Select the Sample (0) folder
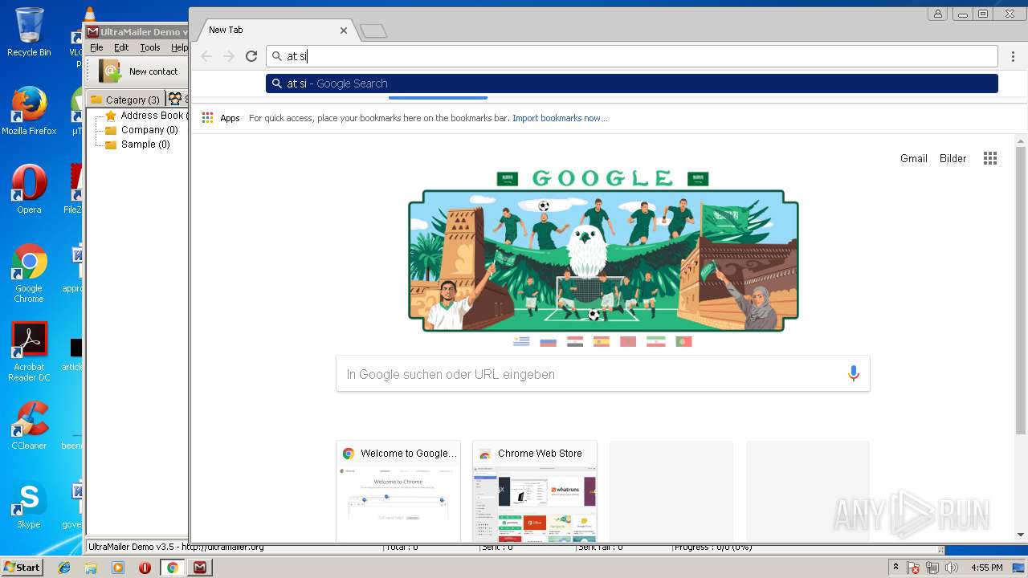 (137, 144)
